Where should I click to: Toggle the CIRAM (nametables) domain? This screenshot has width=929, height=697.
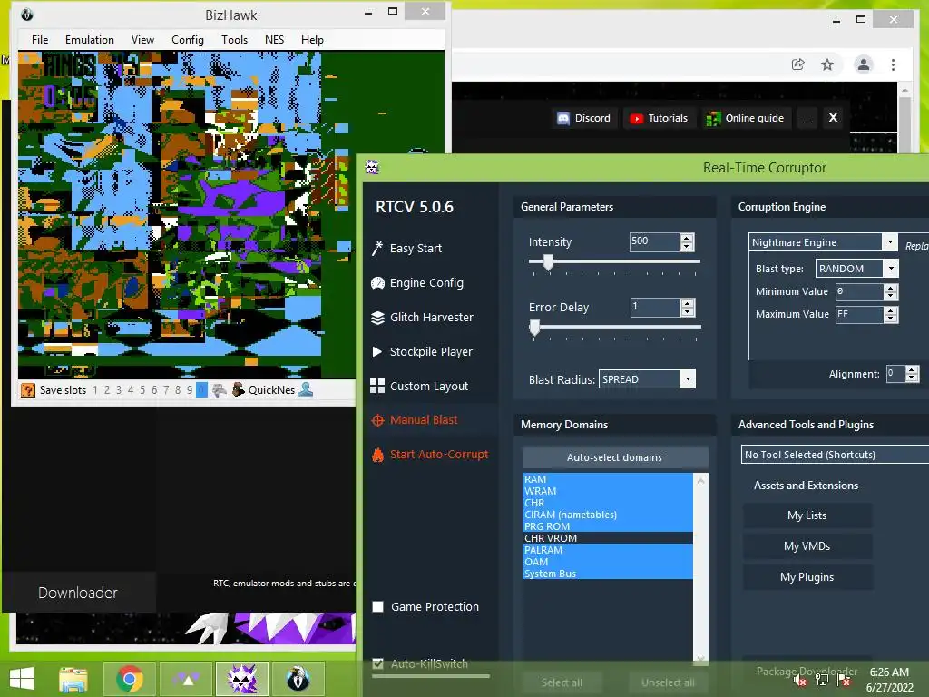[x=607, y=515]
